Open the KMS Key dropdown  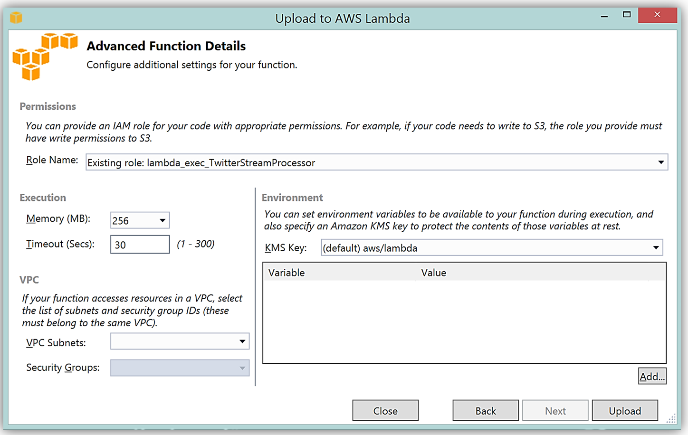(656, 247)
